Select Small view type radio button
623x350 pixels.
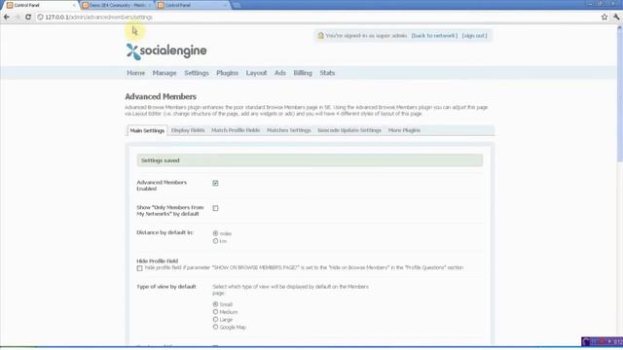215,304
